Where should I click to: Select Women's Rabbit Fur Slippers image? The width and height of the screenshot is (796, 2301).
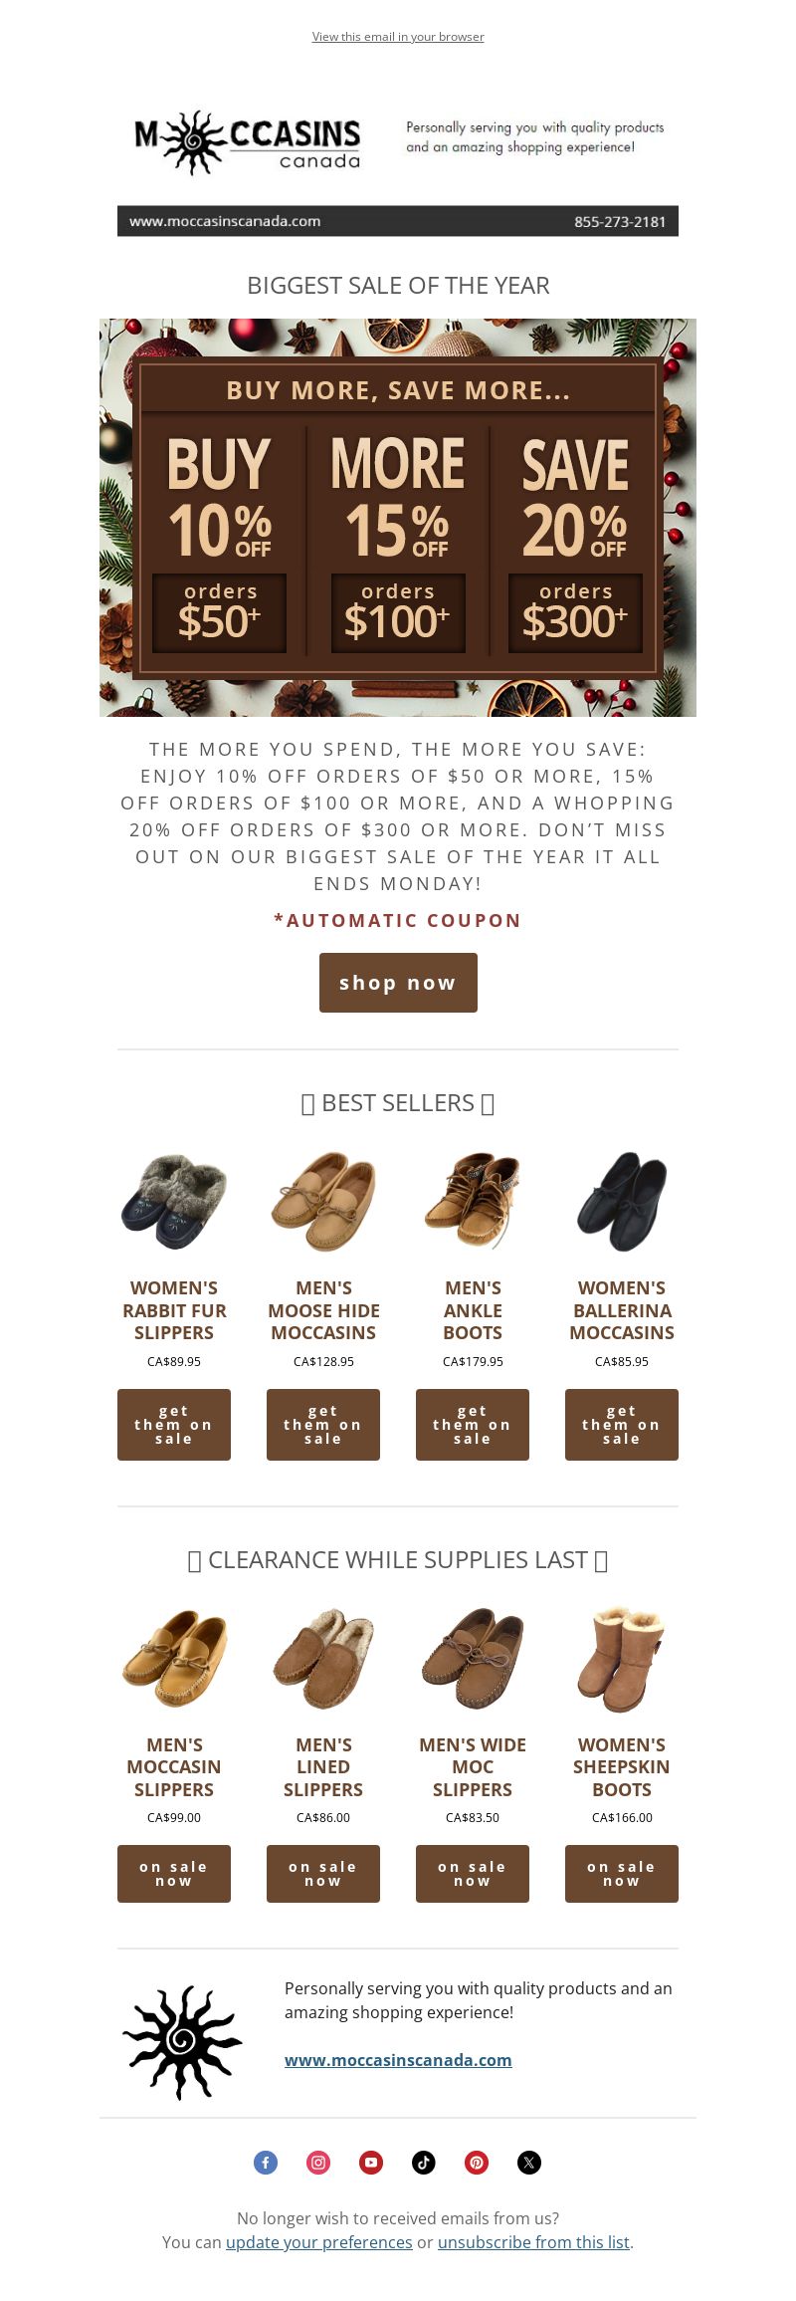tap(174, 1202)
